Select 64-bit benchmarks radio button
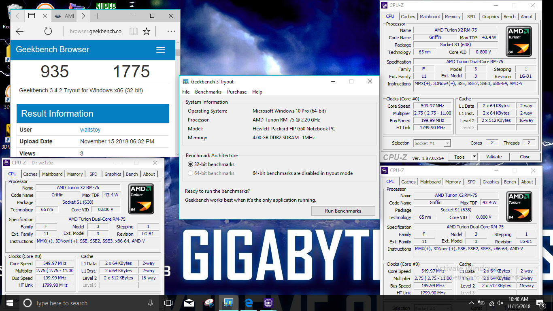Viewport: 553px width, 311px height. tap(191, 173)
